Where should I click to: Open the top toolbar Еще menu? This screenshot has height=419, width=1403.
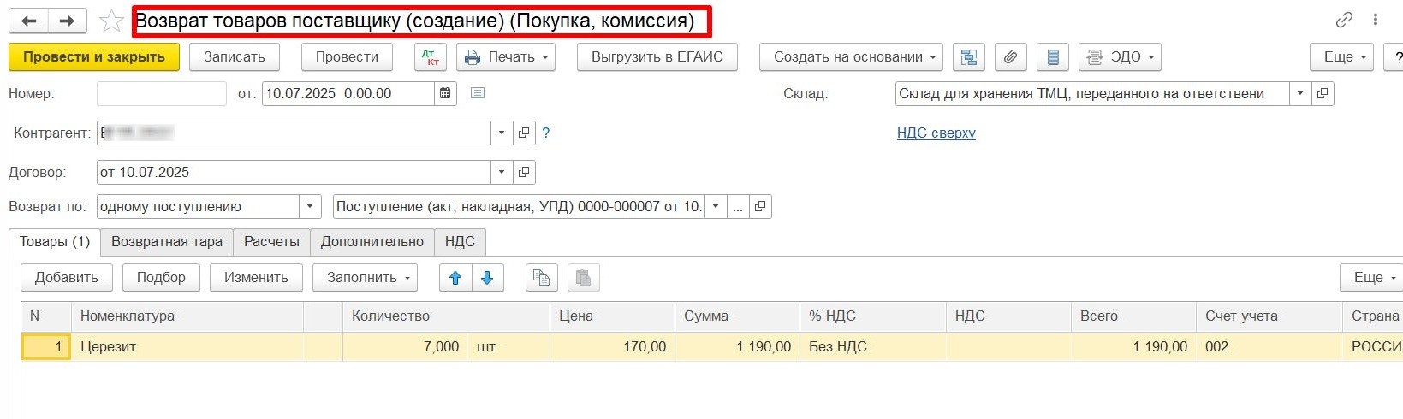[x=1341, y=57]
